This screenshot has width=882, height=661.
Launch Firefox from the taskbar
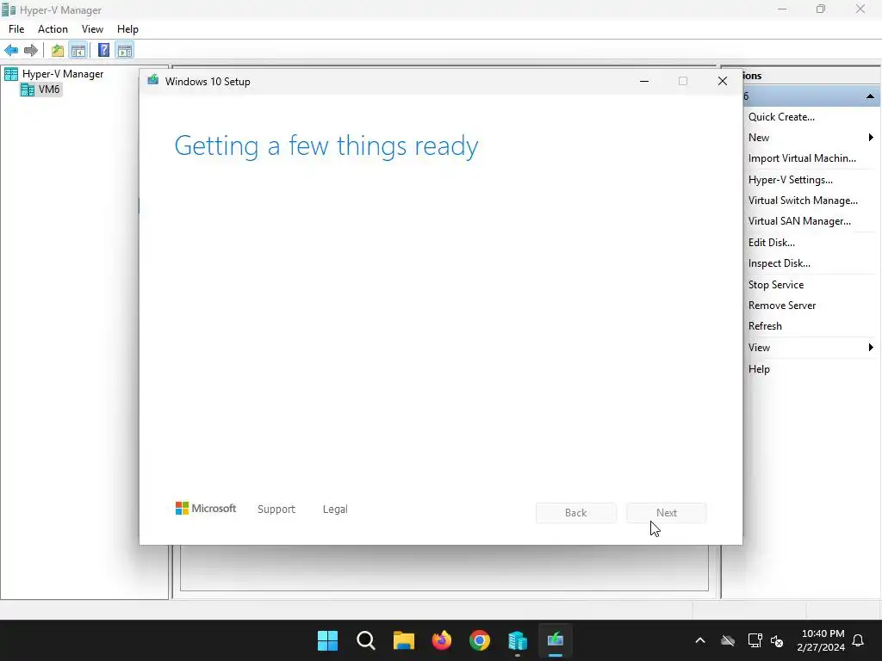point(442,640)
